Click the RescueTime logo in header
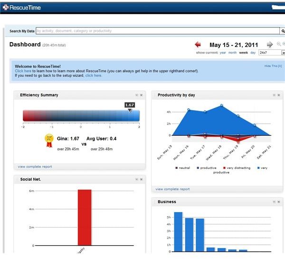 click(x=22, y=8)
